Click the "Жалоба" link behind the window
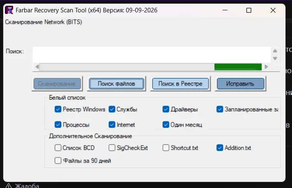This screenshot has width=292, height=188. (27, 186)
